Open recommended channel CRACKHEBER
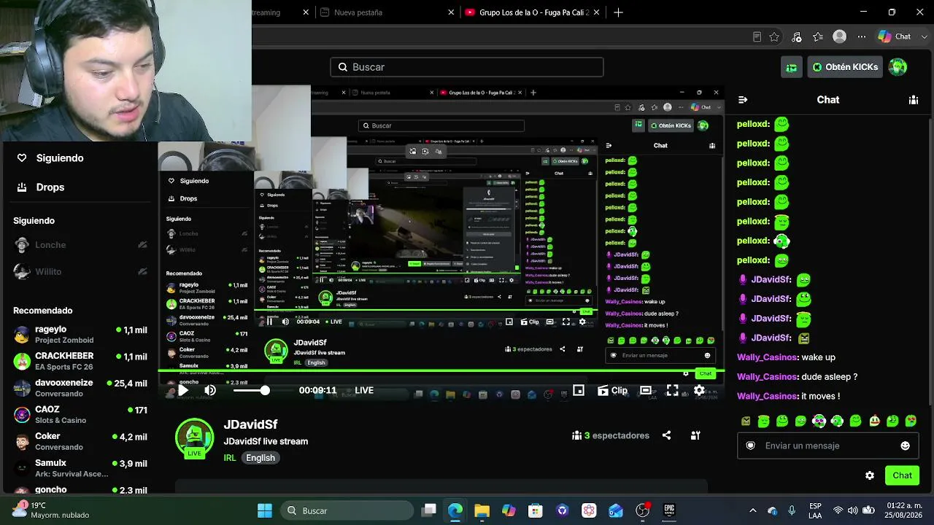The image size is (934, 525). click(x=80, y=361)
